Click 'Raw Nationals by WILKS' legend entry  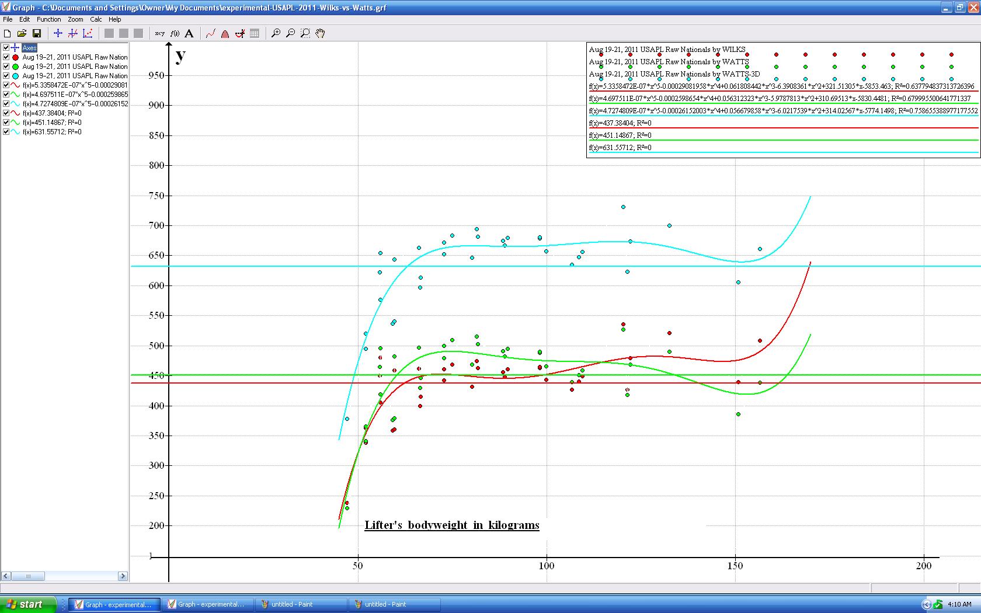pyautogui.click(x=667, y=50)
